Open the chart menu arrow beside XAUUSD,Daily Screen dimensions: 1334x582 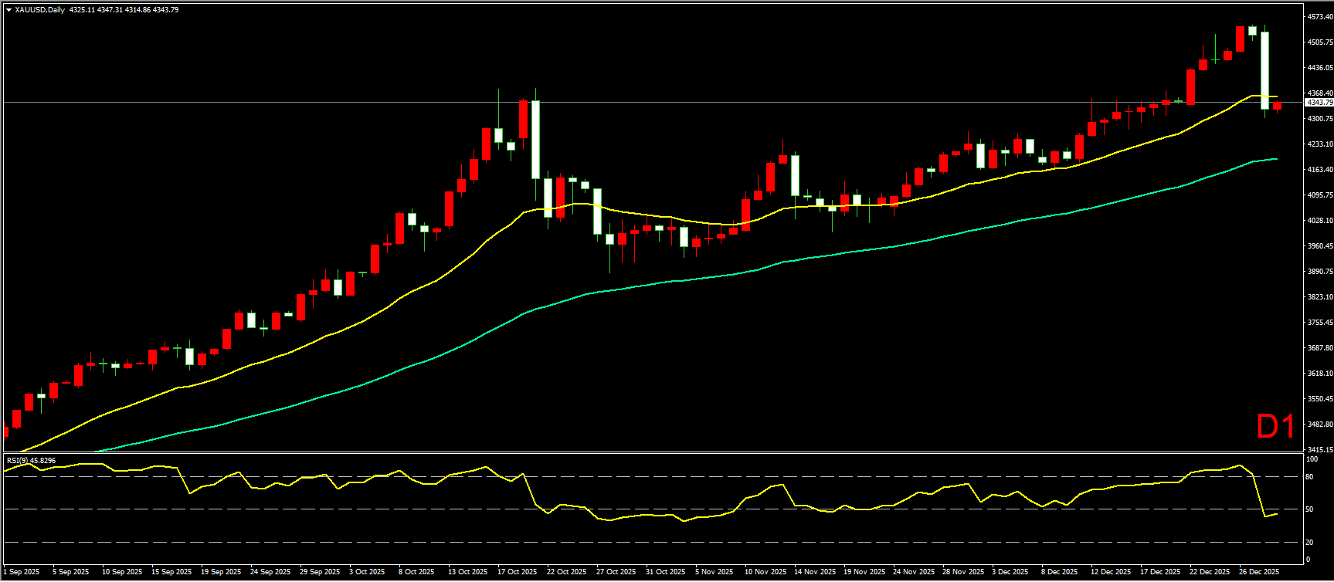8,10
